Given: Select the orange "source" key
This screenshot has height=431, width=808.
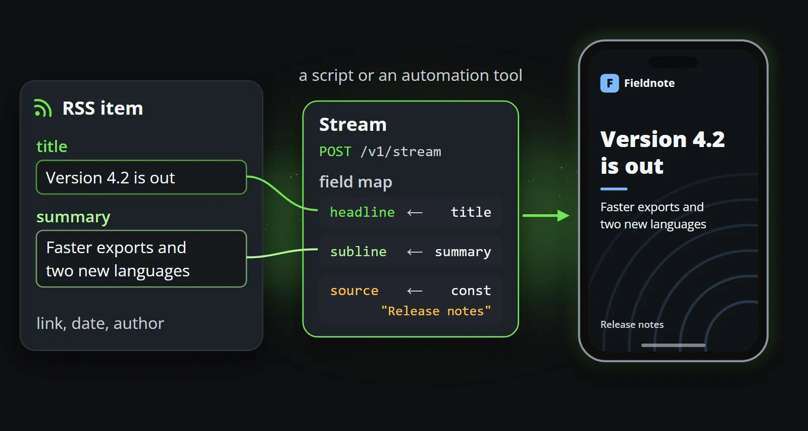Looking at the screenshot, I should point(355,291).
